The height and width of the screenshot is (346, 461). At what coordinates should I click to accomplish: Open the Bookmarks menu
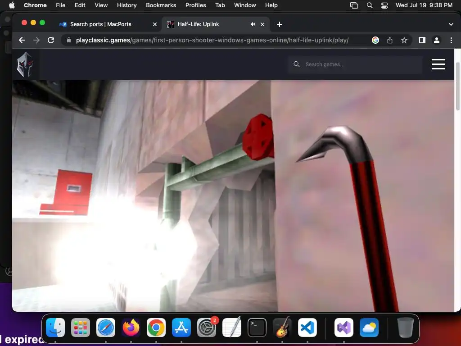[161, 5]
